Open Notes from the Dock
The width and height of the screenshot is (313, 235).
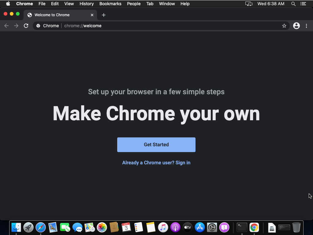pos(151,227)
